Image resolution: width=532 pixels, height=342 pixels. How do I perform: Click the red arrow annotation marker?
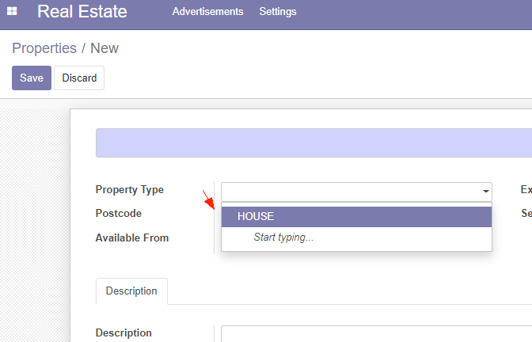coord(209,200)
